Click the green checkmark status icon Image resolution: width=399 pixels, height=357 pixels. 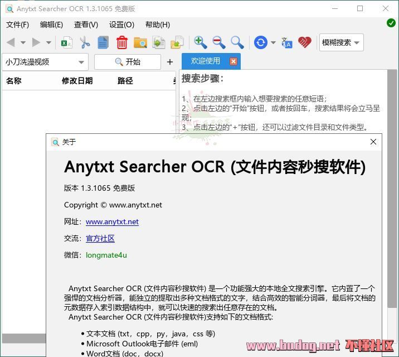pyautogui.click(x=391, y=23)
